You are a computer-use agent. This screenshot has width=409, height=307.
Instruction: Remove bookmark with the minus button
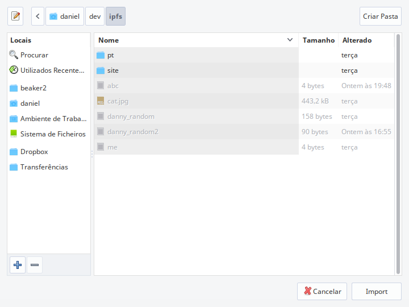35,265
